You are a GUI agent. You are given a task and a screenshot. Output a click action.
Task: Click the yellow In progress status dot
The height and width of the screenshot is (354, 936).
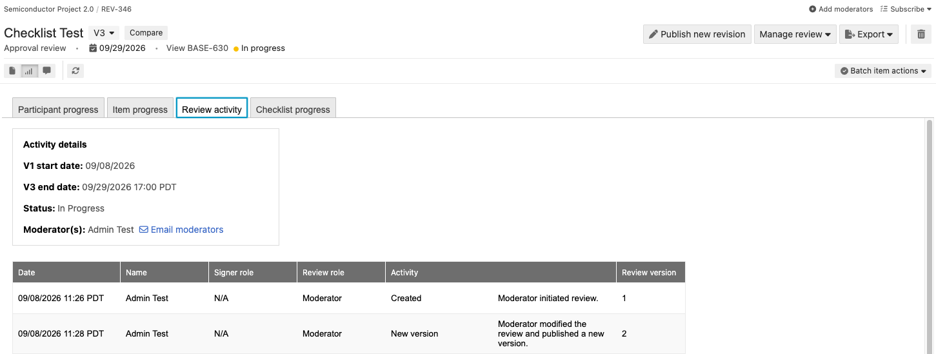(236, 48)
